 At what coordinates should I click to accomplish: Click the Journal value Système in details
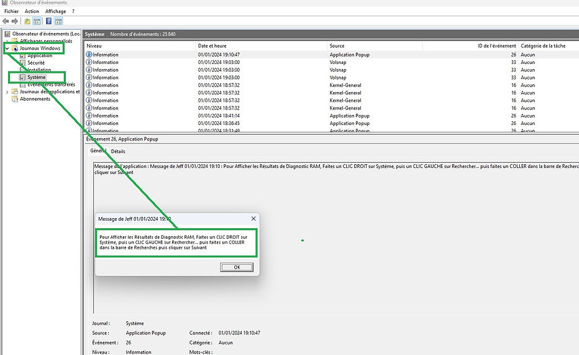tap(135, 323)
